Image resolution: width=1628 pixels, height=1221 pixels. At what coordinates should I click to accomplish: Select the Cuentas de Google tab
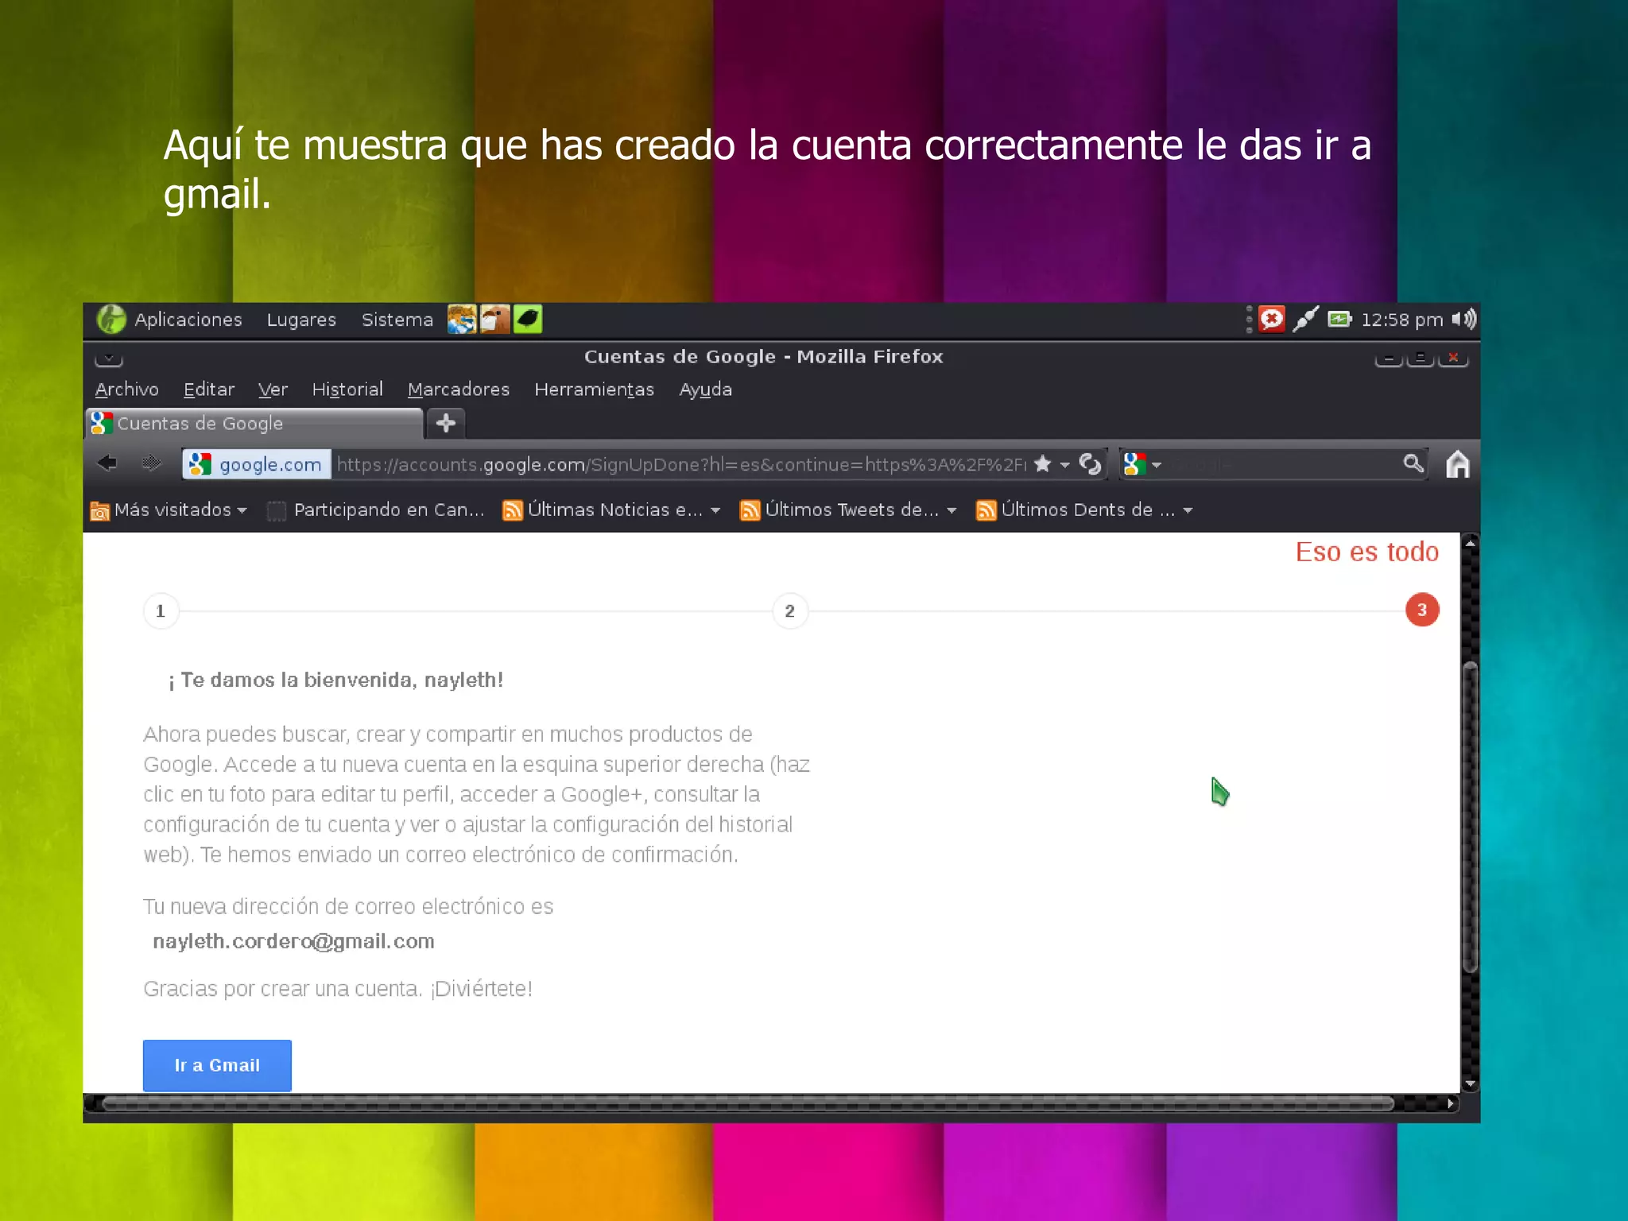pyautogui.click(x=254, y=424)
